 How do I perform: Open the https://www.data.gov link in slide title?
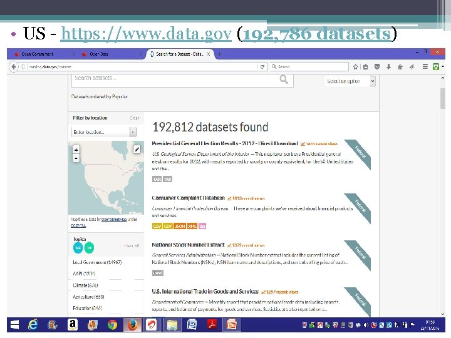146,34
